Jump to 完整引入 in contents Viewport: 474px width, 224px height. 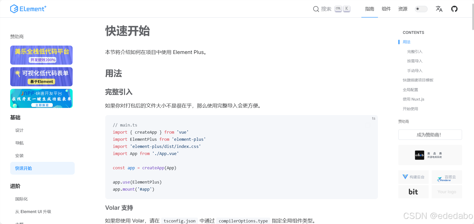tap(415, 52)
